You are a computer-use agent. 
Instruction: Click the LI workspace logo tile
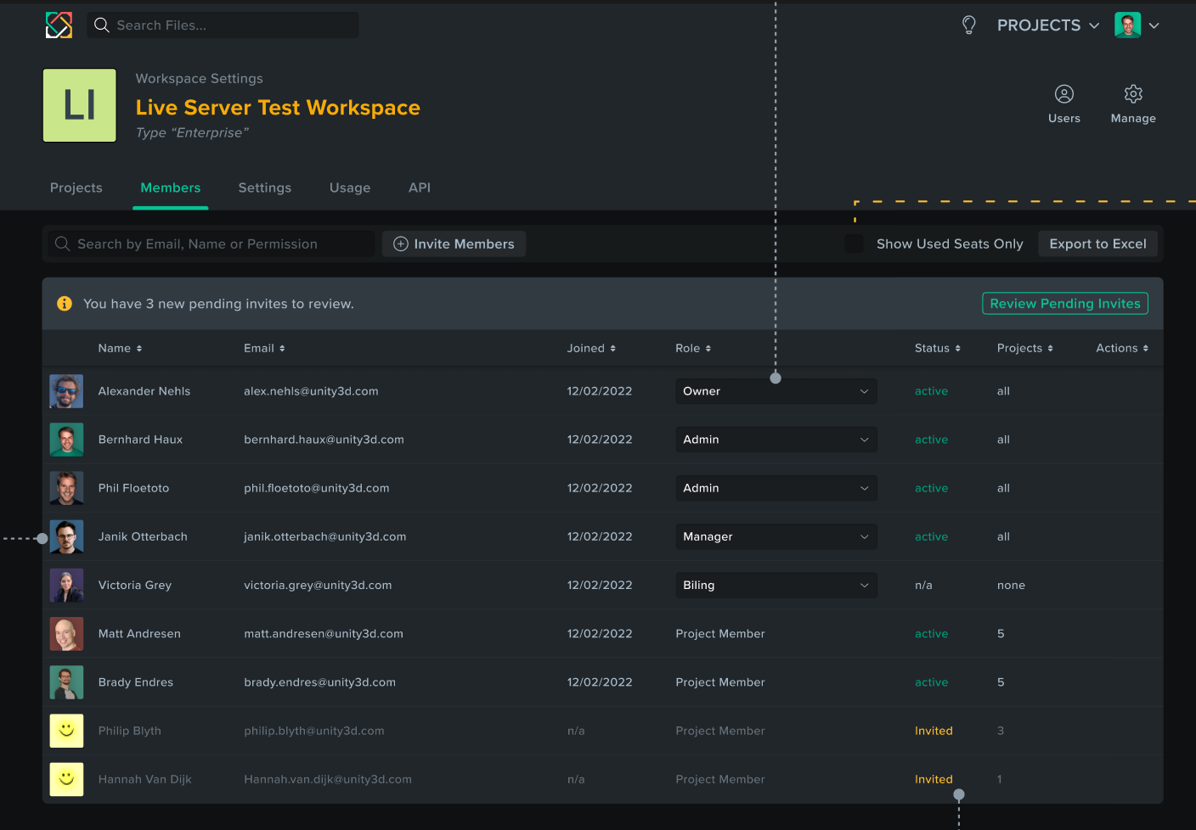pos(80,105)
